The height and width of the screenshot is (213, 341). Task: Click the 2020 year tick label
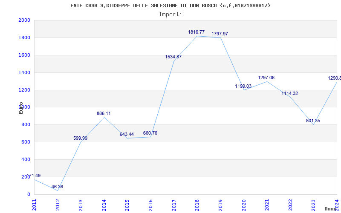click(x=244, y=205)
